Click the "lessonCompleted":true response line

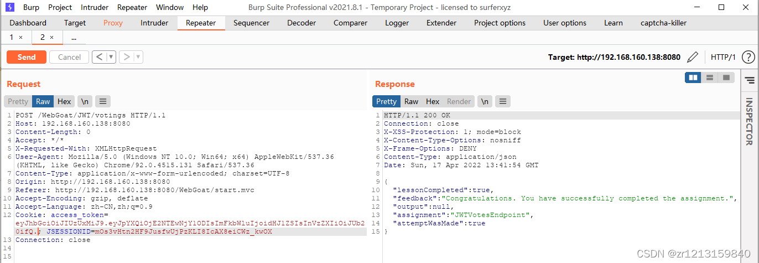click(443, 190)
